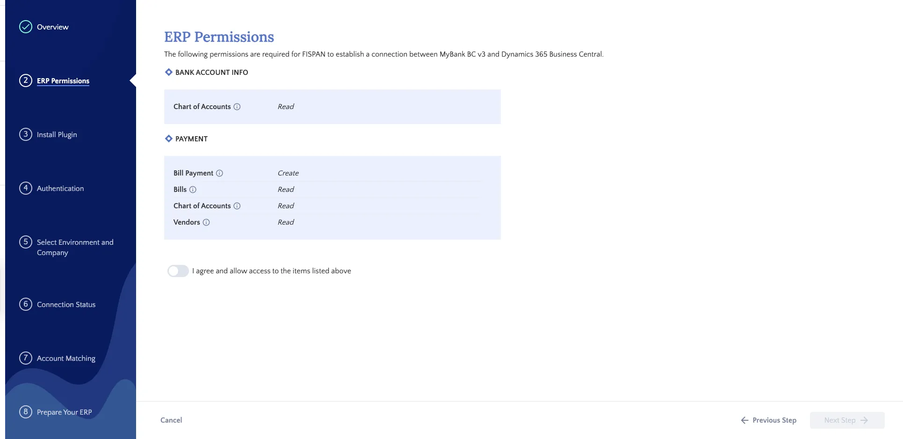The height and width of the screenshot is (439, 903).
Task: Click the right arrow icon of Next Step
Action: (864, 420)
